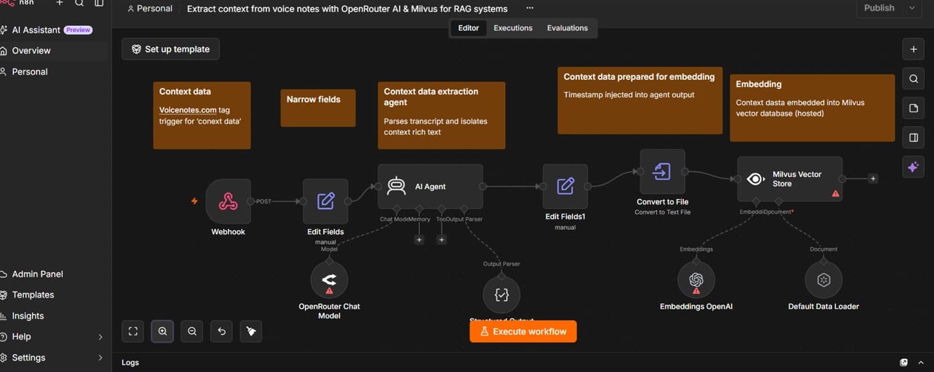Open the Edit Fields1 node
The height and width of the screenshot is (372, 934).
tap(565, 186)
